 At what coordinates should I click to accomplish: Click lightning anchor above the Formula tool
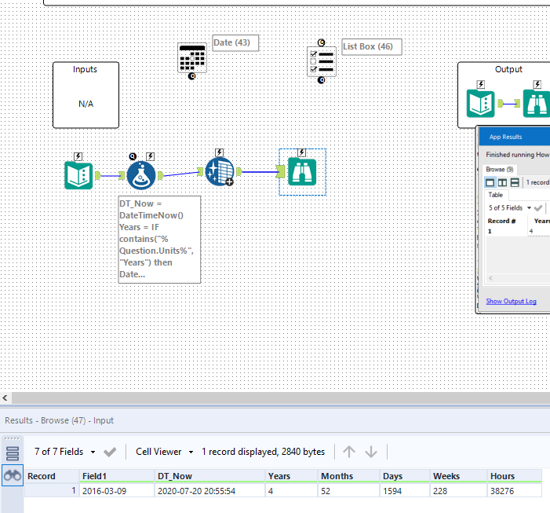tap(150, 156)
